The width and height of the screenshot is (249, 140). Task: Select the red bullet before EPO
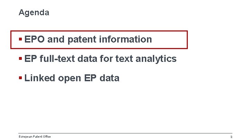click(x=20, y=39)
